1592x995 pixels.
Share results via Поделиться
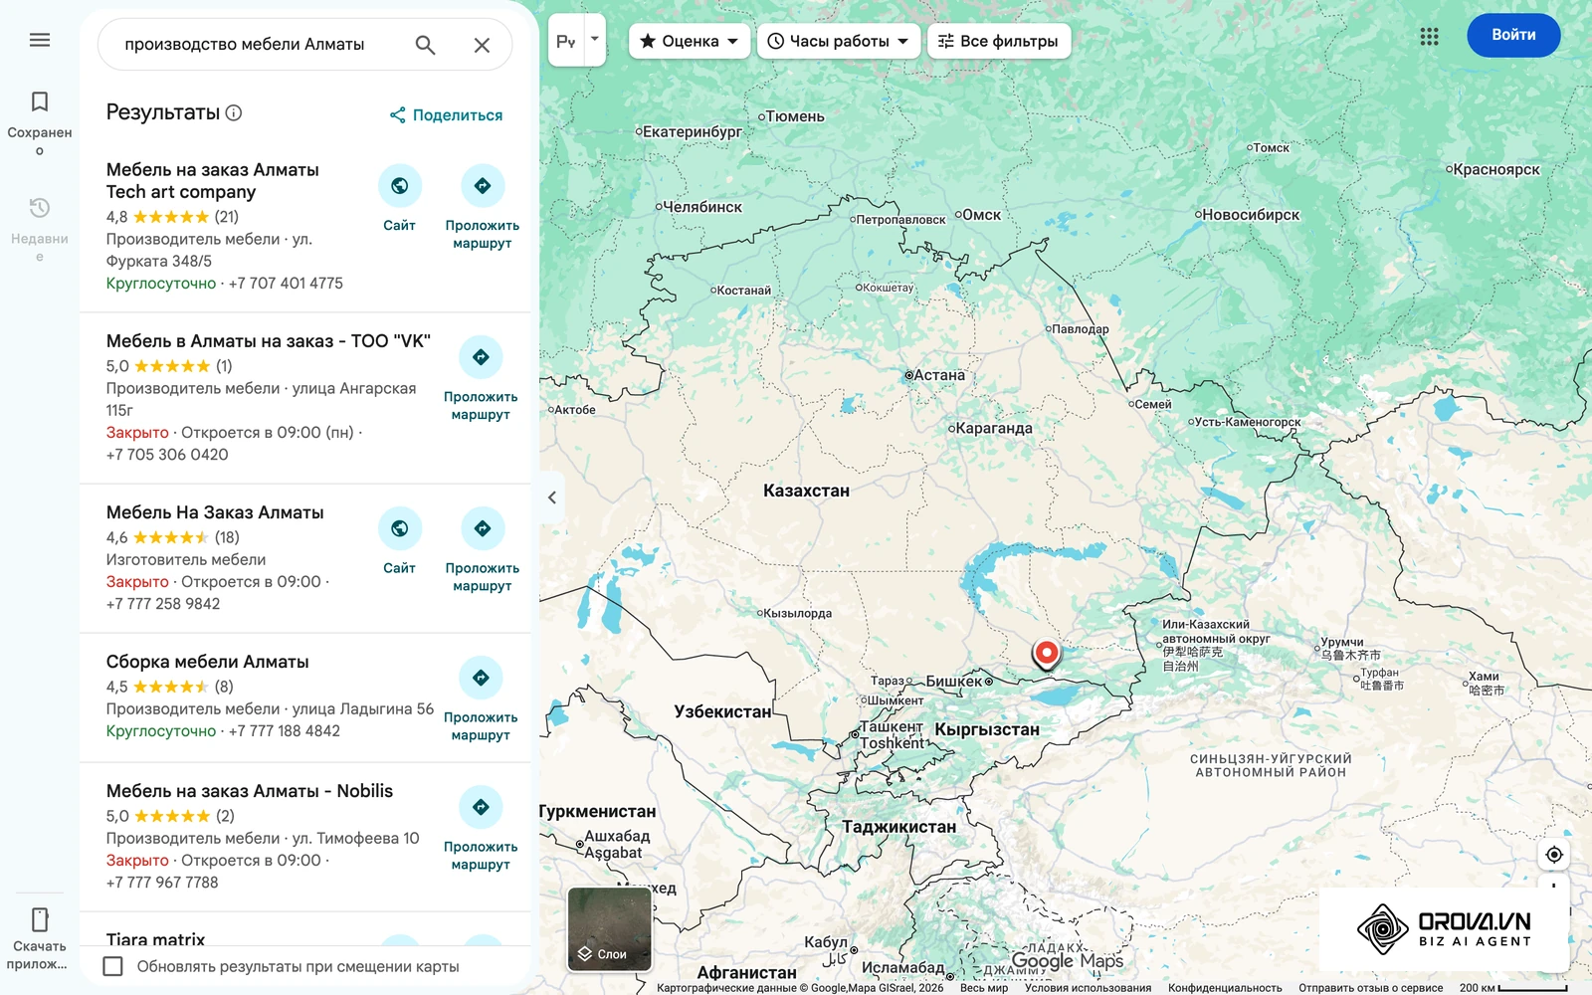pyautogui.click(x=446, y=115)
